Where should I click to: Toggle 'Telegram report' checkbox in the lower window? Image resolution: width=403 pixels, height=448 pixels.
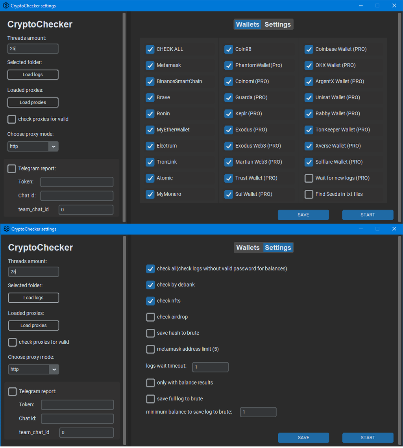click(13, 391)
